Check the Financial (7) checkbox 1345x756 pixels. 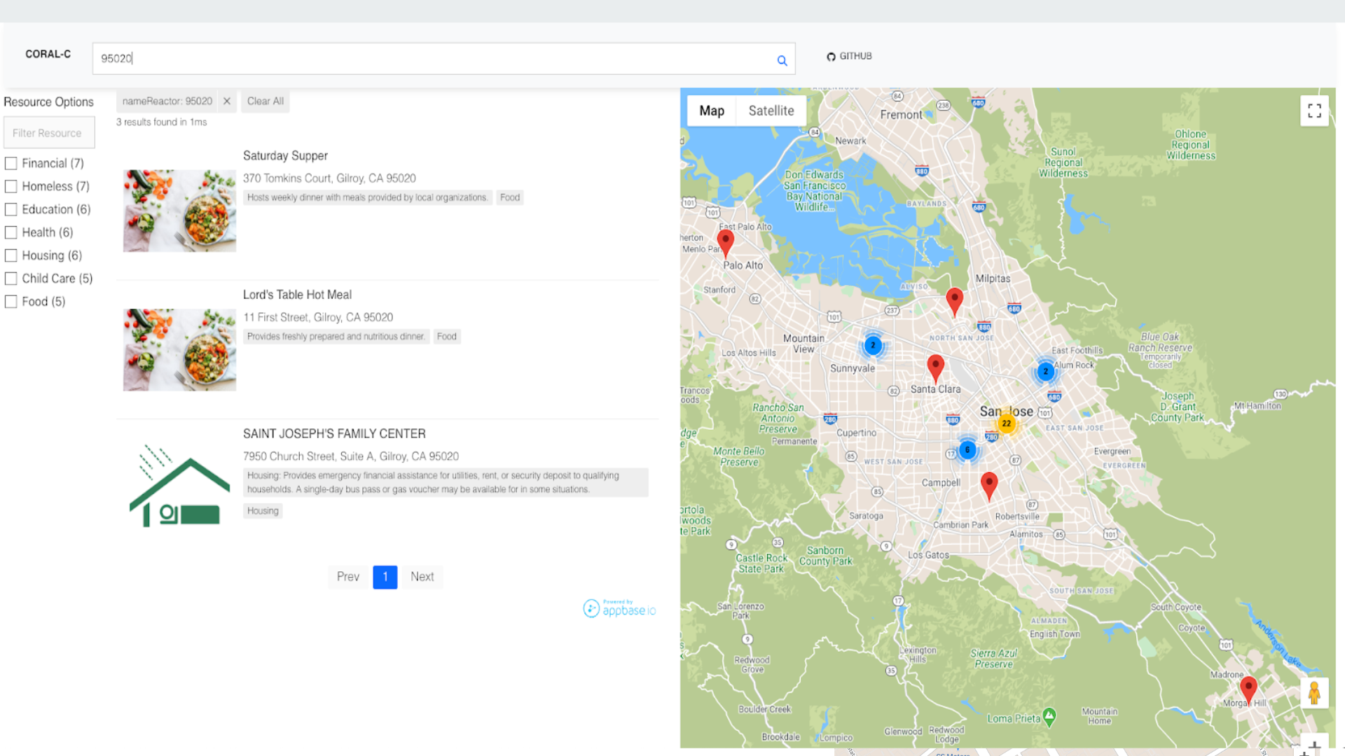(11, 163)
